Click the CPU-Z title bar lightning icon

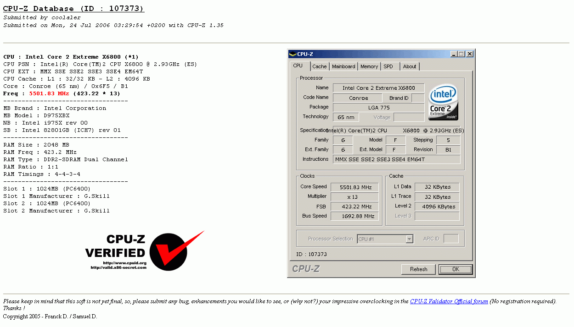point(293,54)
